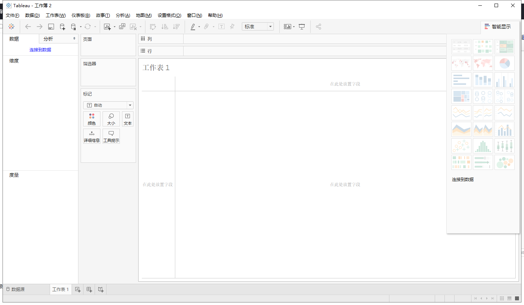The width and height of the screenshot is (524, 305).
Task: Click the Tableau start page logo icon
Action: click(12, 27)
